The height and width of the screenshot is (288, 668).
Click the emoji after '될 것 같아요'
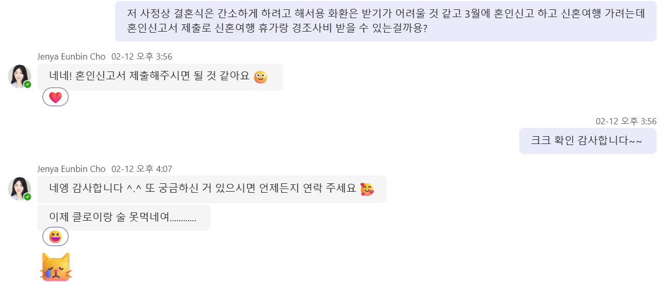coord(261,77)
